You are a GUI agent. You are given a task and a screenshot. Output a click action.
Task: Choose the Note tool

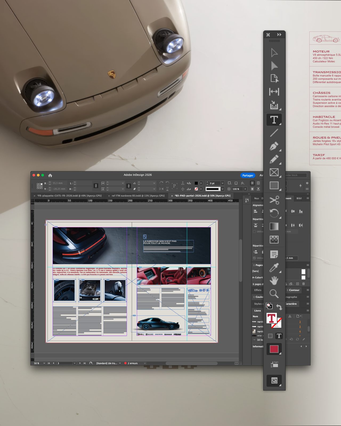274,254
